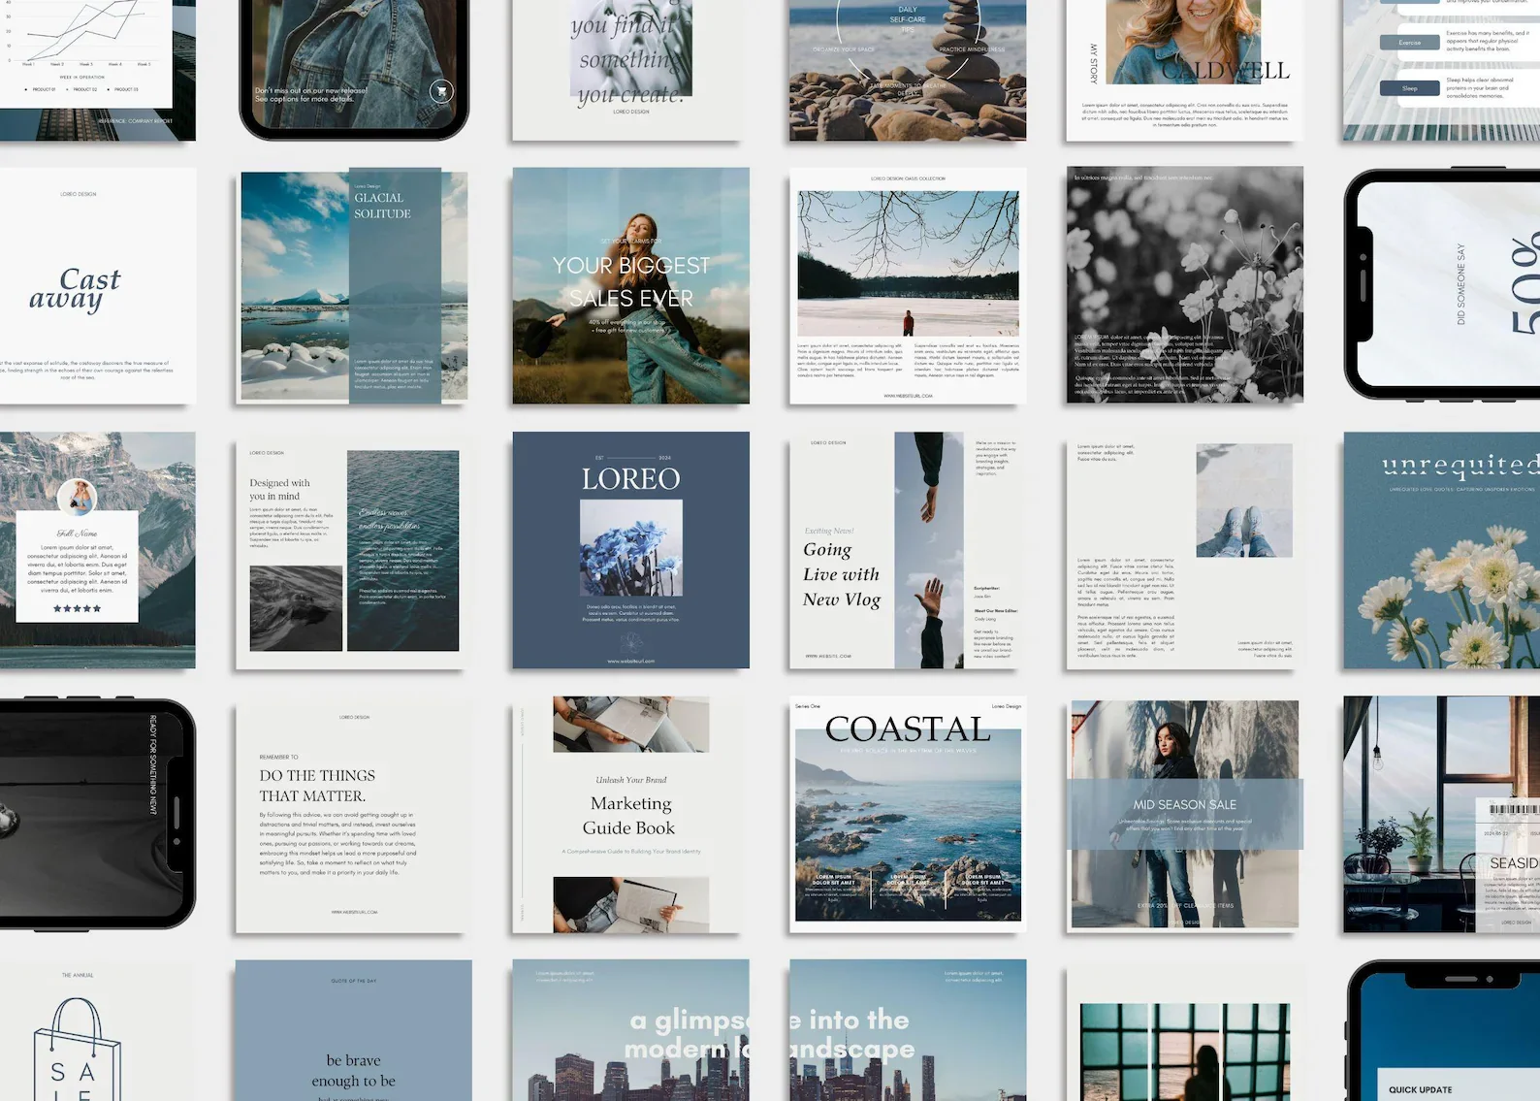
Task: Select the LOREO blue flower template
Action: coord(631,550)
